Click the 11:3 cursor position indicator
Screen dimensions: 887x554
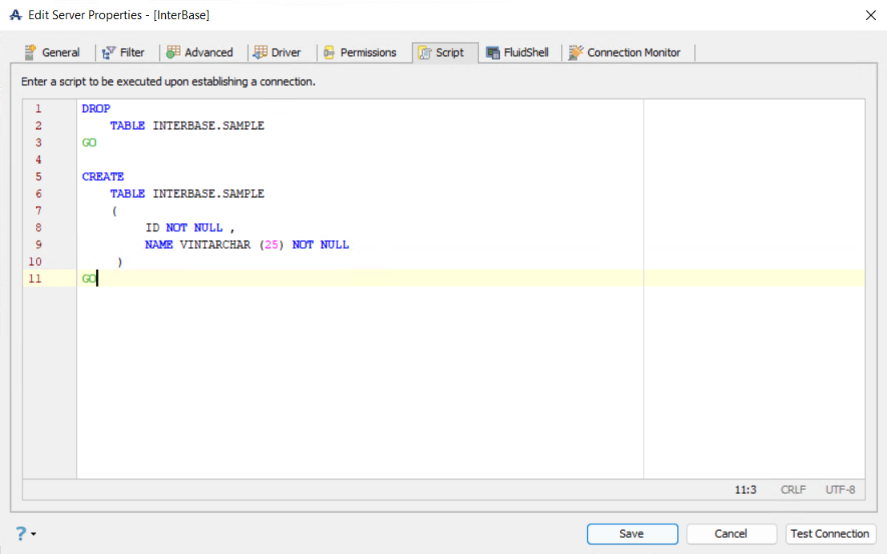(746, 490)
